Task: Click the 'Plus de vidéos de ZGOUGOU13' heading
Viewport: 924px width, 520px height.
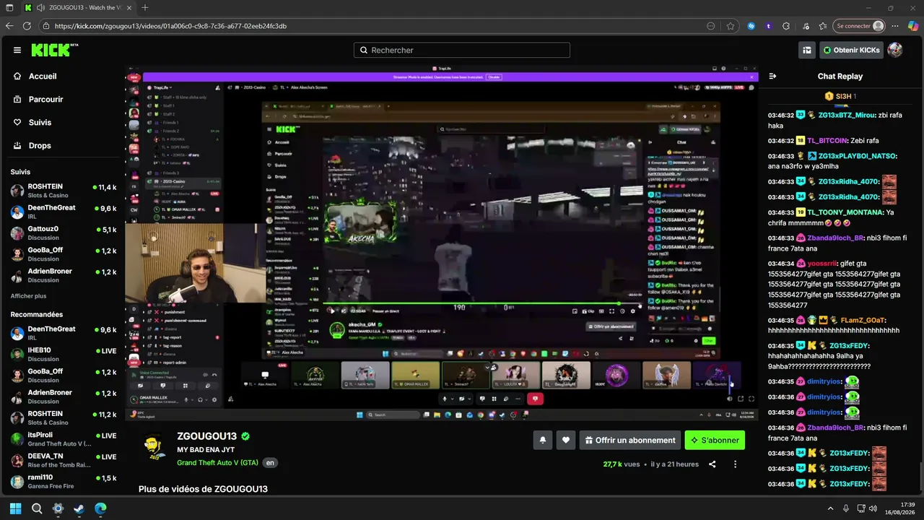Action: pos(203,489)
